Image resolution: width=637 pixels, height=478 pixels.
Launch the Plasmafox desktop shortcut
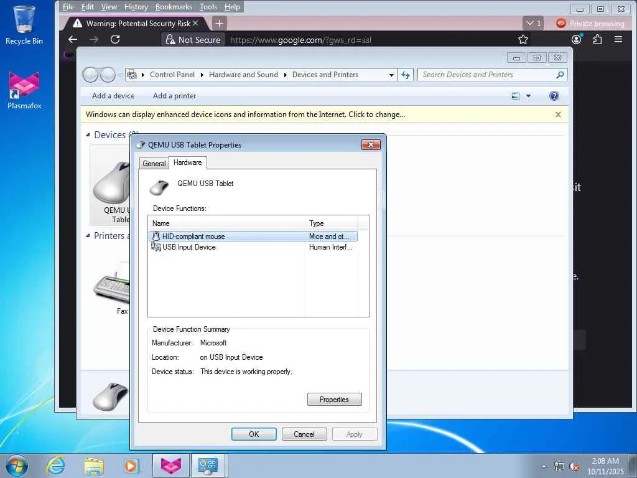24,90
